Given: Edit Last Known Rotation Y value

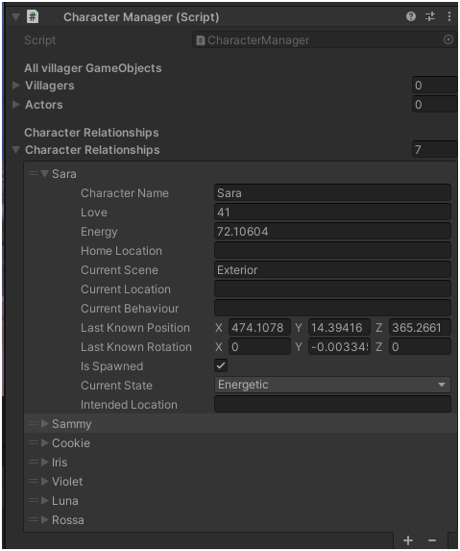Looking at the screenshot, I should tap(339, 347).
